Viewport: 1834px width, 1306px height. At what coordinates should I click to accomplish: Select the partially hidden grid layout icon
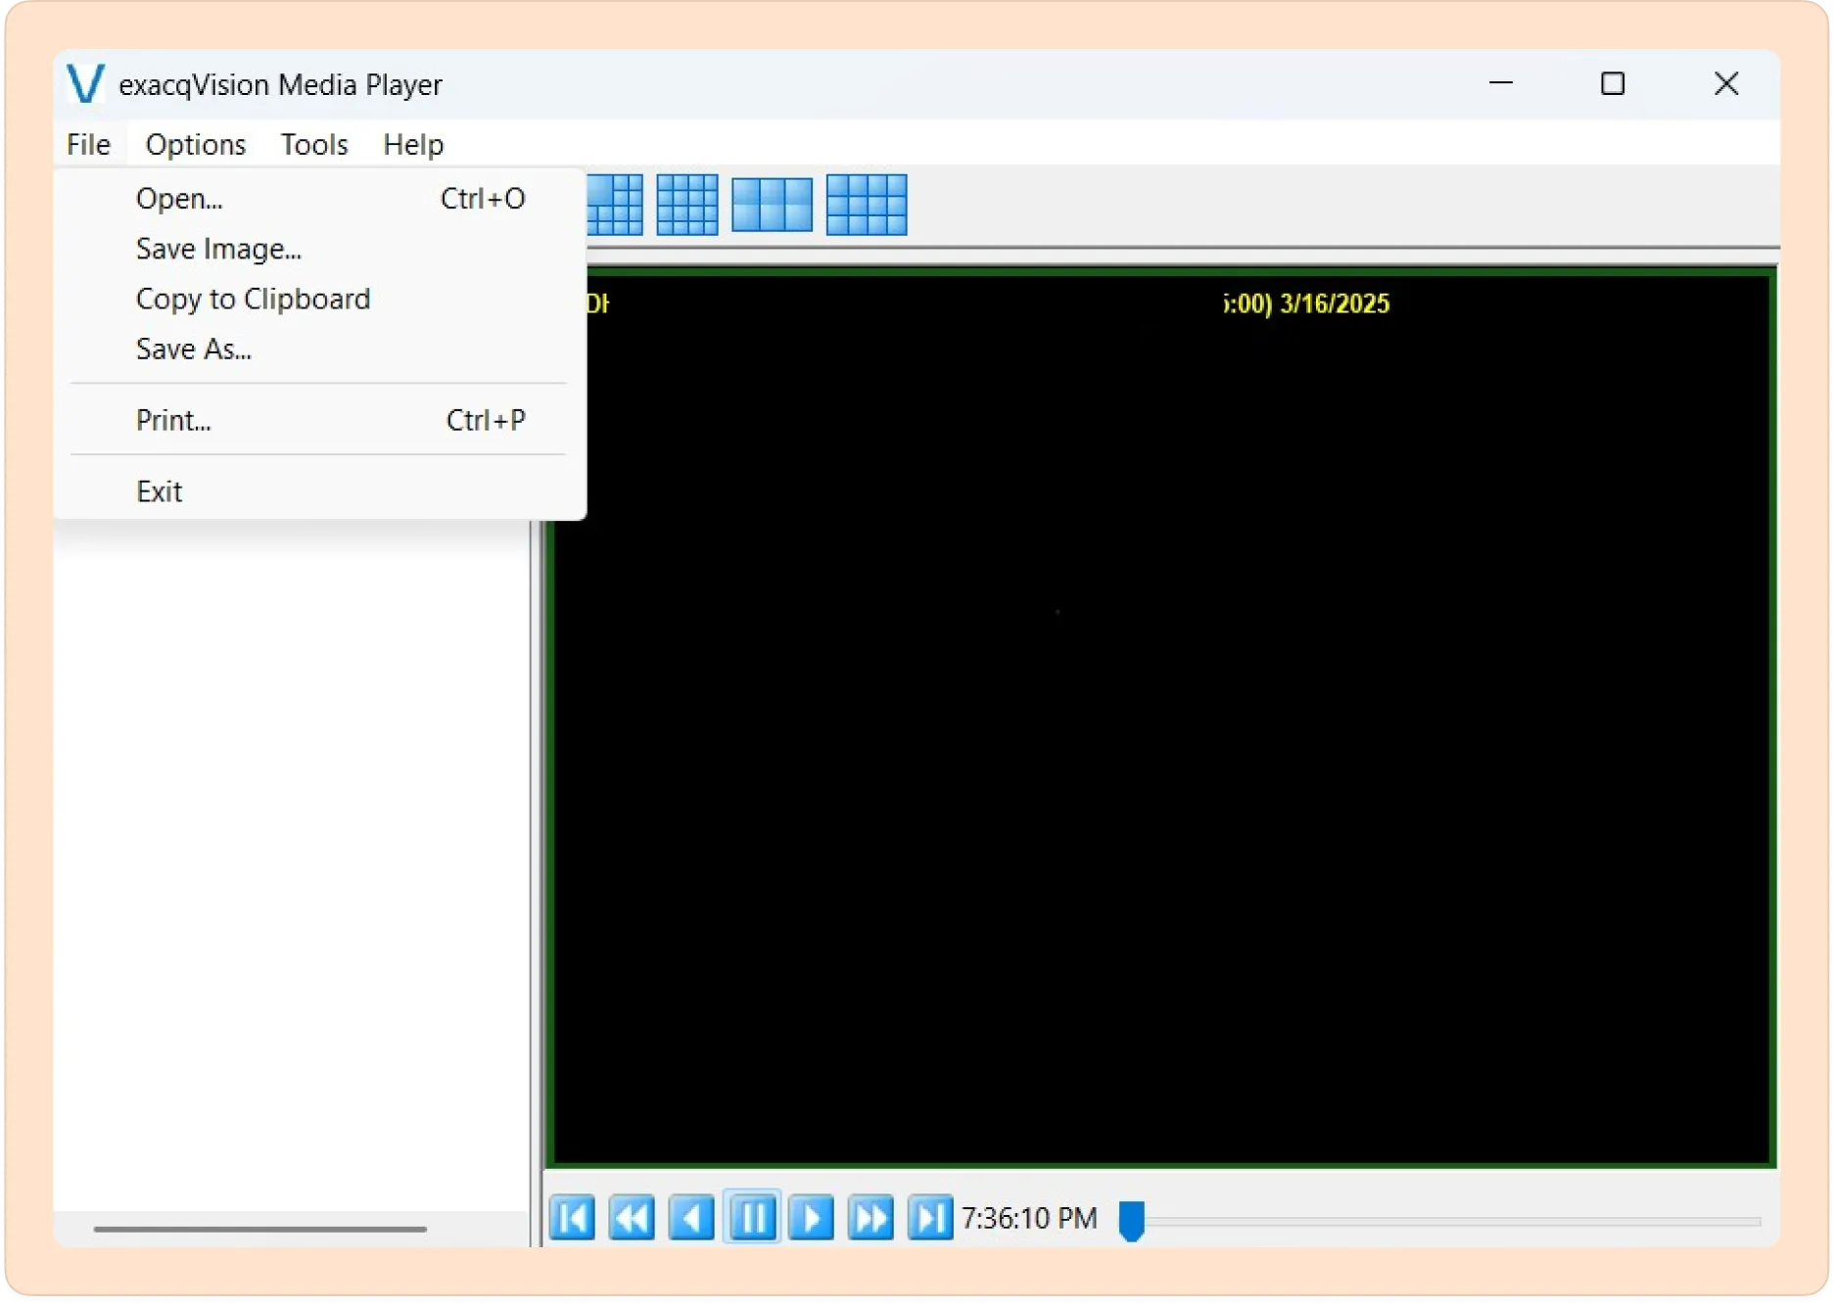pos(616,206)
